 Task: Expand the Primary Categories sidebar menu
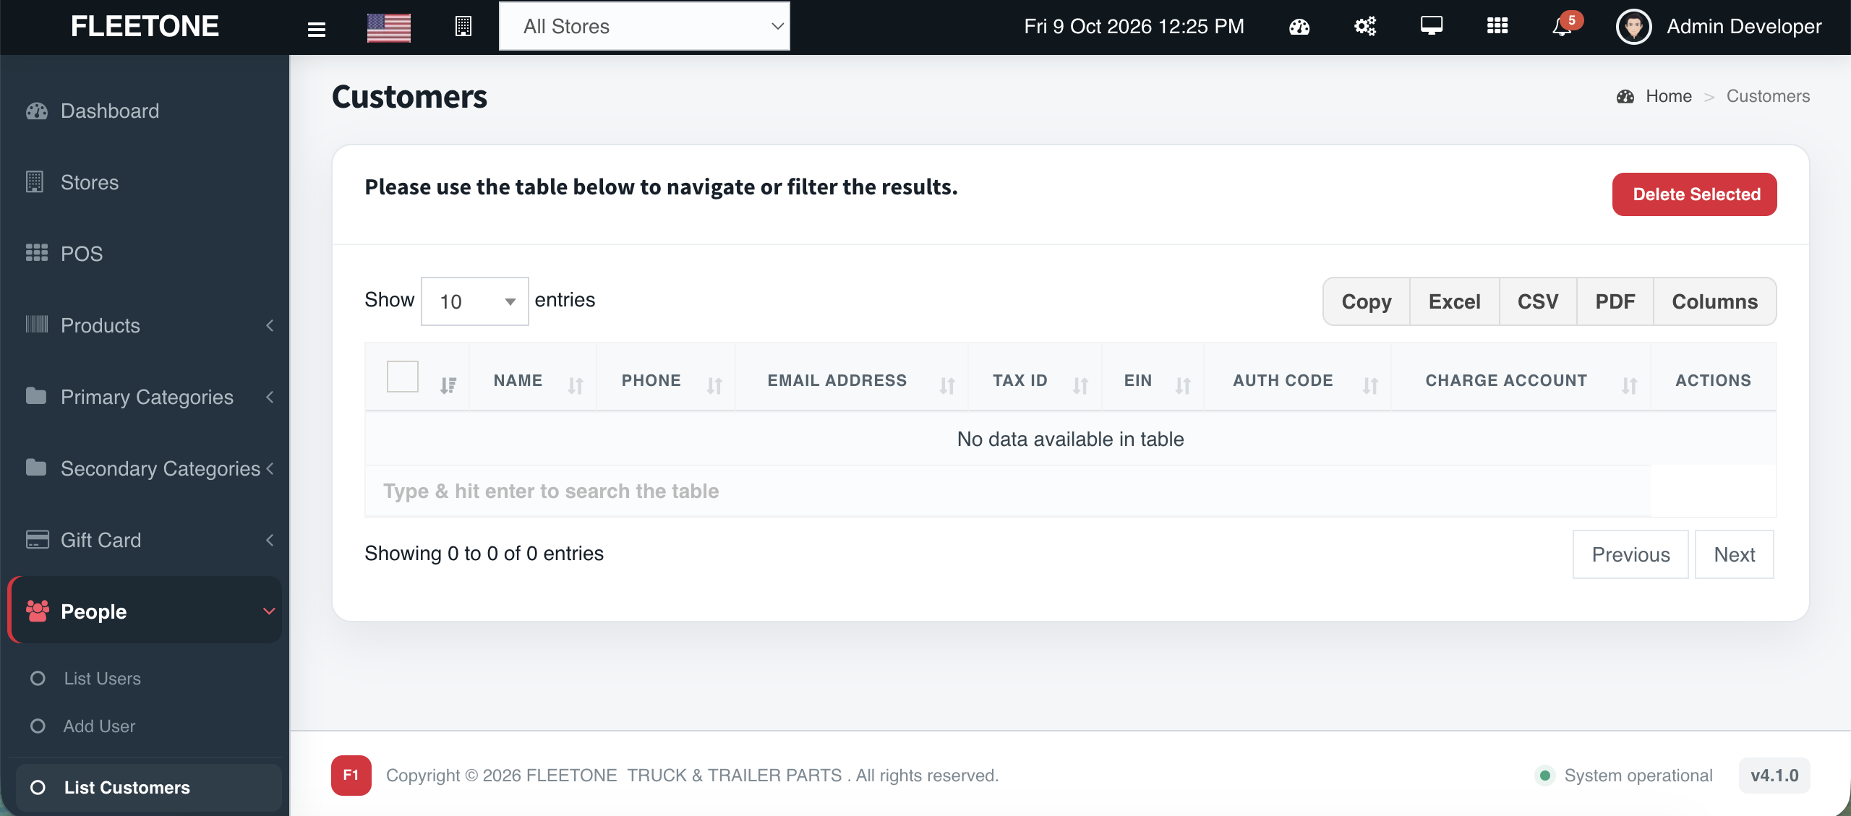pyautogui.click(x=145, y=397)
